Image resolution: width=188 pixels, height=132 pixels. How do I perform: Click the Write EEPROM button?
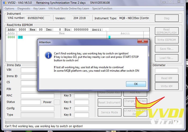(167, 40)
